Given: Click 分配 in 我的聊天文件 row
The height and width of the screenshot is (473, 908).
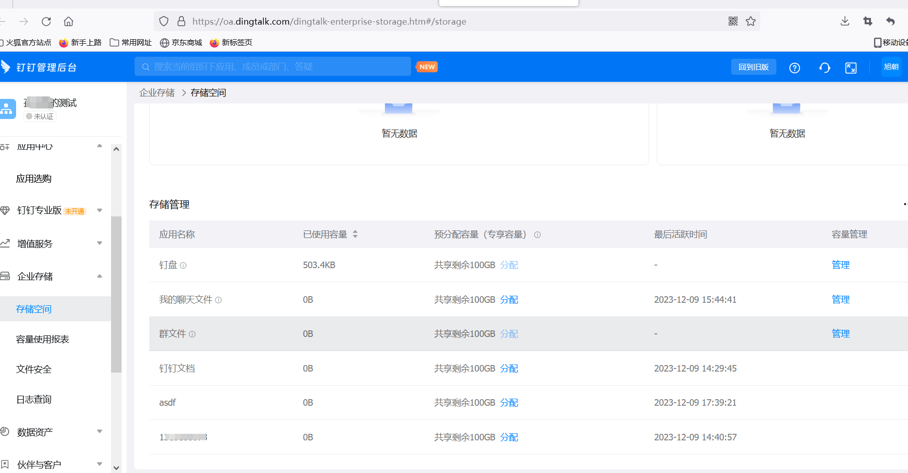Looking at the screenshot, I should (509, 299).
